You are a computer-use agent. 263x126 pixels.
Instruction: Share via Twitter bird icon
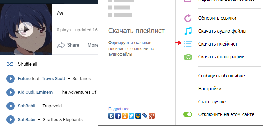(x=131, y=116)
